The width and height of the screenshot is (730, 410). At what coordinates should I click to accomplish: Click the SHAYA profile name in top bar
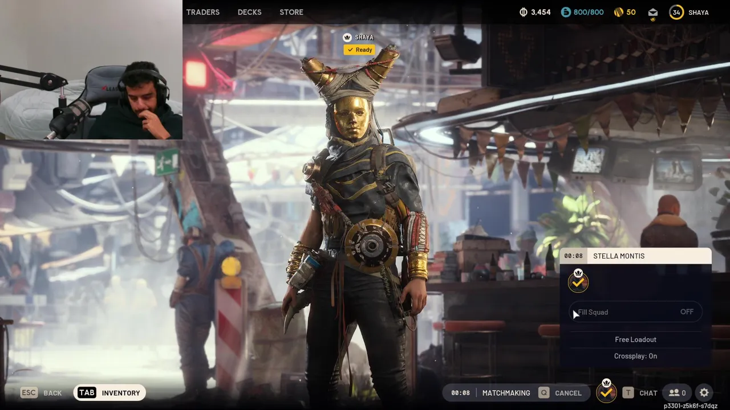pos(698,13)
